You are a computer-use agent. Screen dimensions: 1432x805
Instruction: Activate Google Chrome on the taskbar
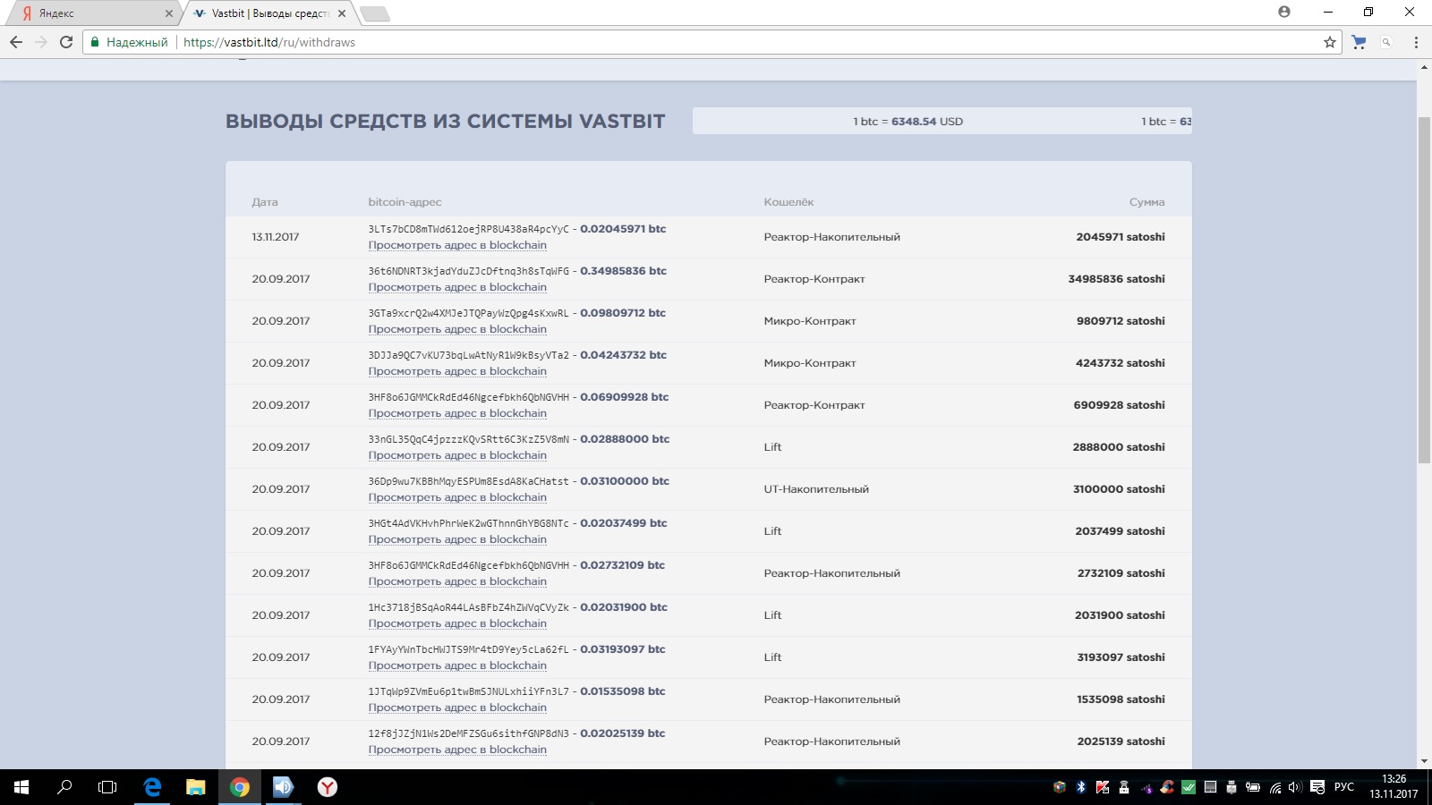pyautogui.click(x=240, y=787)
